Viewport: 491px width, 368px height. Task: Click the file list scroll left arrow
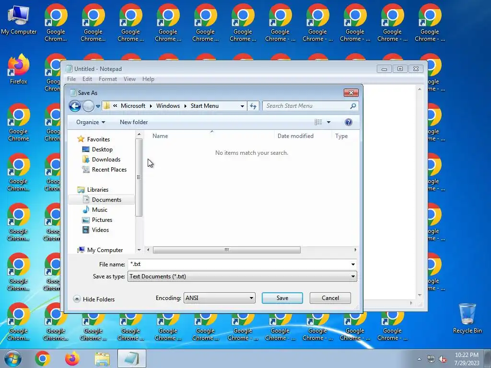click(148, 250)
